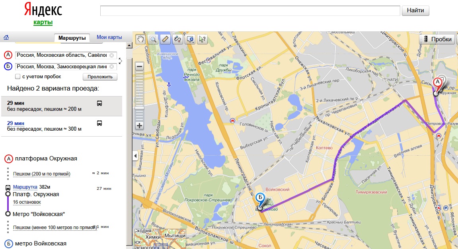Click the Проложить route button
This screenshot has height=249, width=458.
click(x=100, y=77)
